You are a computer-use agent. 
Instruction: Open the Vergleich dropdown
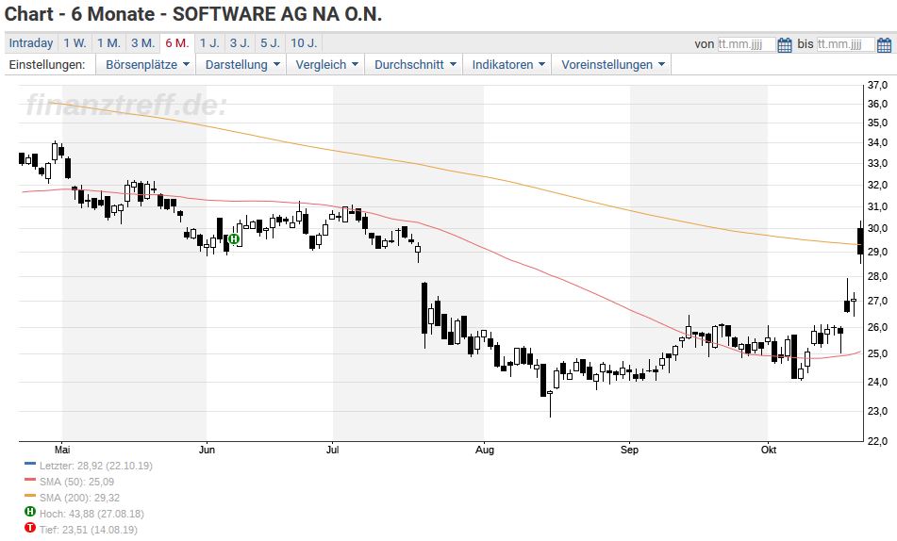tap(326, 65)
